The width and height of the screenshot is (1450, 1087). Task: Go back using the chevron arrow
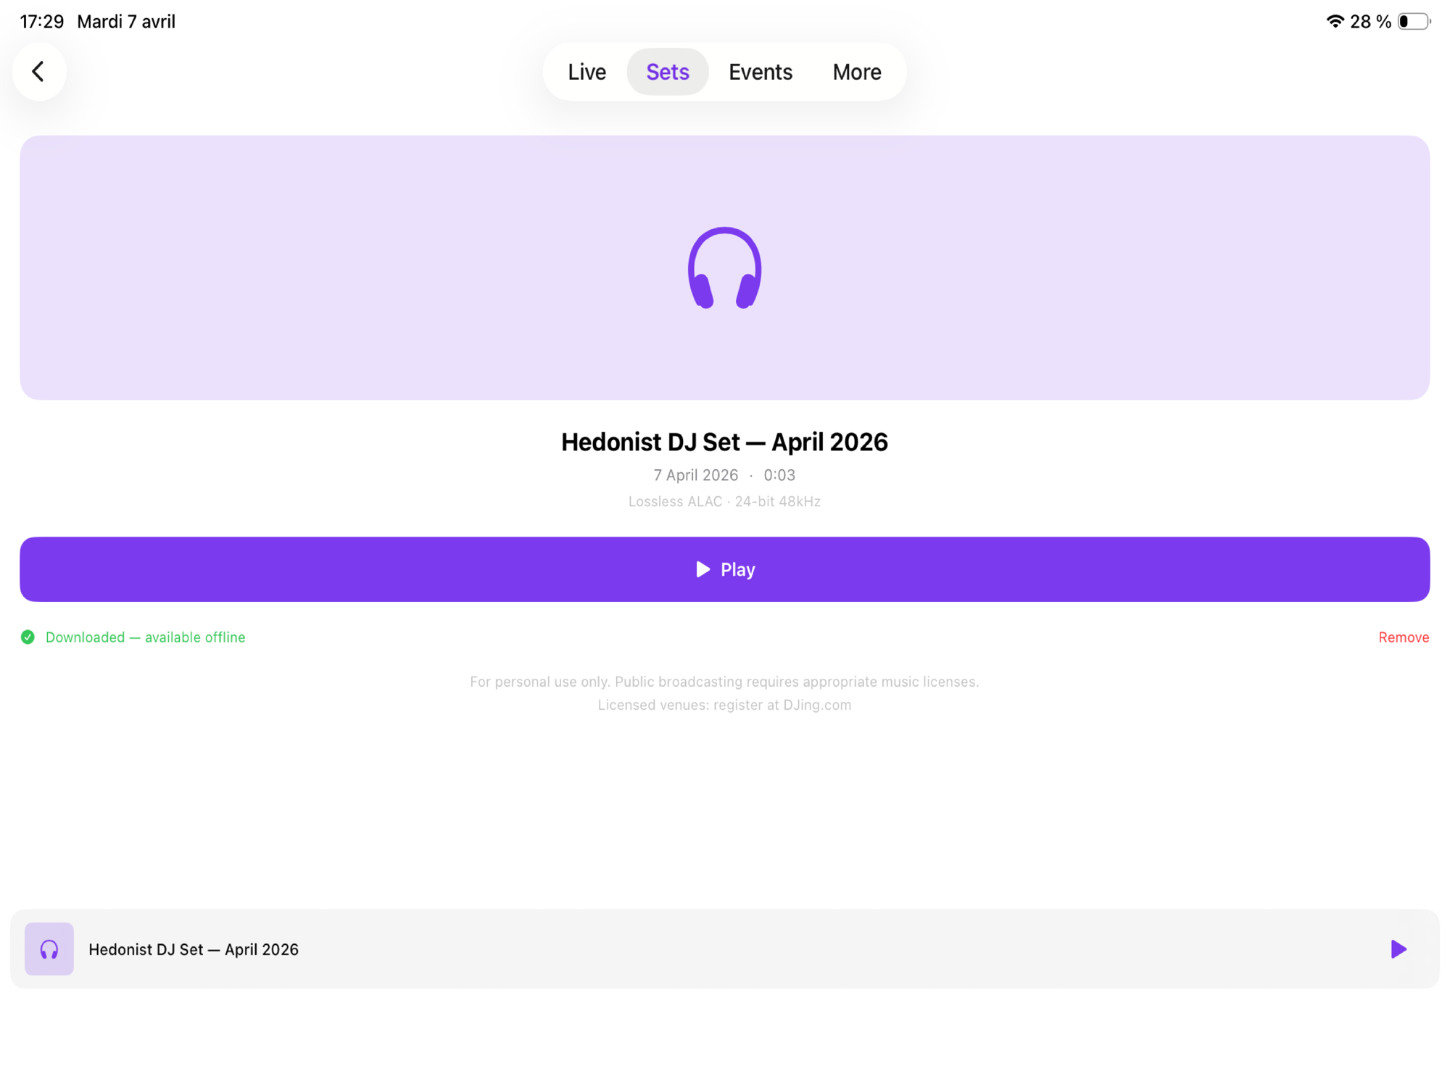point(39,71)
